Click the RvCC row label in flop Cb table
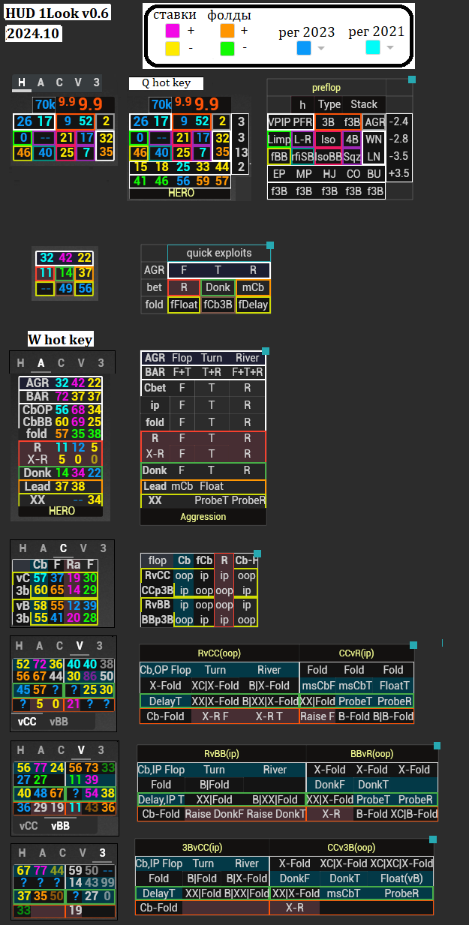Image resolution: width=469 pixels, height=925 pixels. pos(157,575)
